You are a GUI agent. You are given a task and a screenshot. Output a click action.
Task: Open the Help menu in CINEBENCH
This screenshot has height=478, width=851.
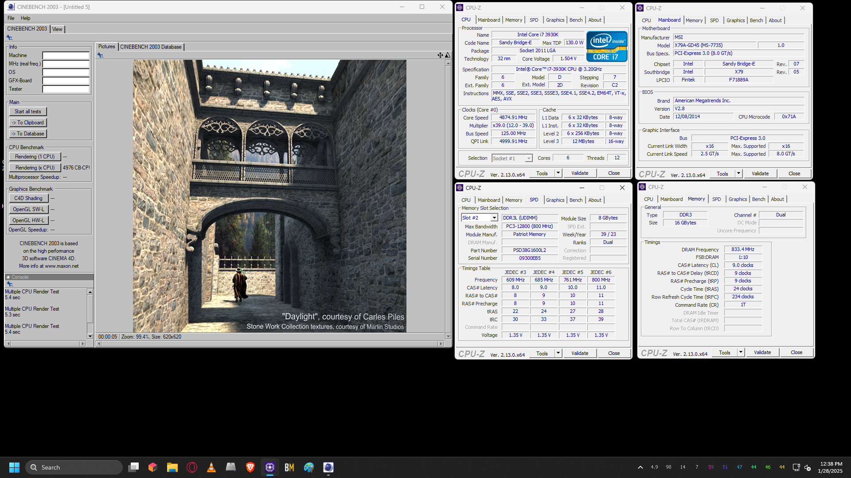pyautogui.click(x=26, y=18)
